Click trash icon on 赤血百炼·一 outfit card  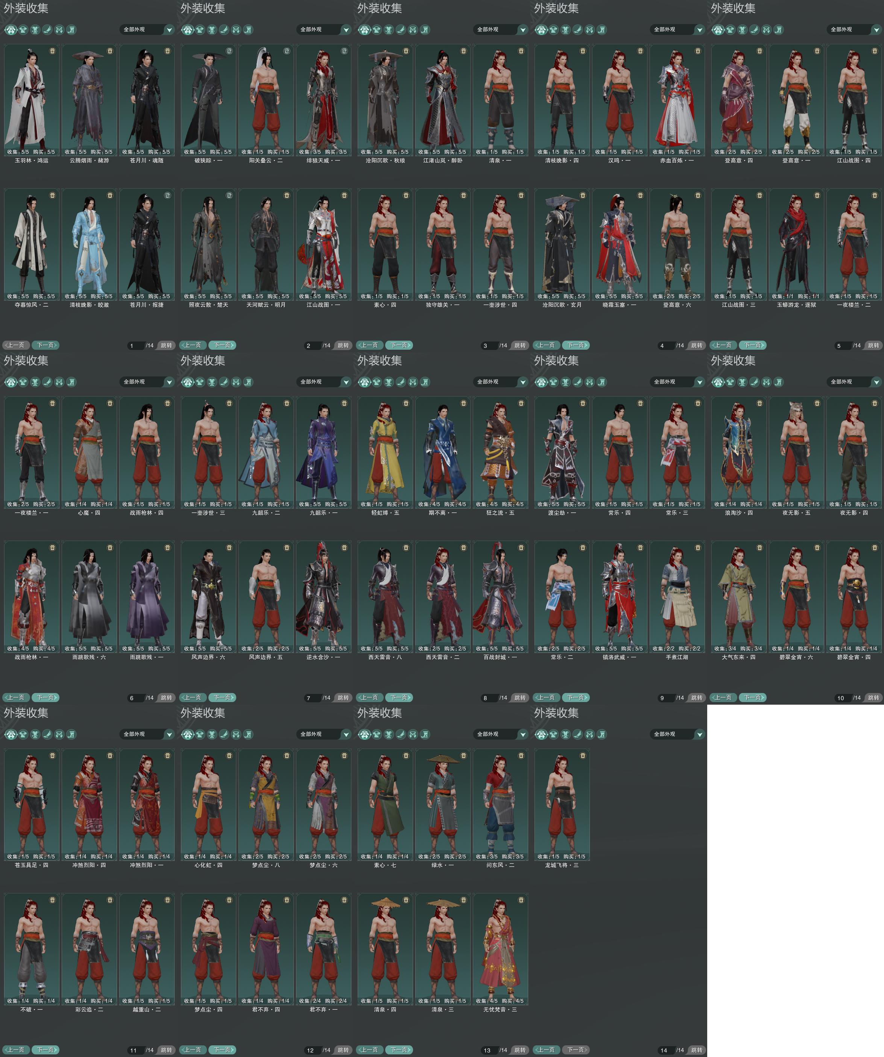click(x=698, y=51)
